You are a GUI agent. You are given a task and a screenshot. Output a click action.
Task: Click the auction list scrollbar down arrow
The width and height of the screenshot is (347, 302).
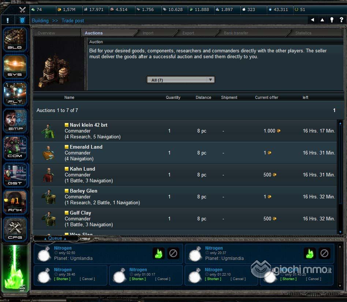click(x=340, y=232)
